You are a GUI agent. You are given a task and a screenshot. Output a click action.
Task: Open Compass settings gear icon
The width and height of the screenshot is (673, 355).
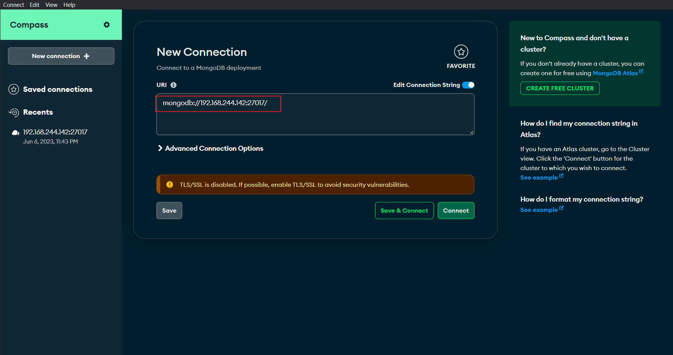click(x=107, y=25)
